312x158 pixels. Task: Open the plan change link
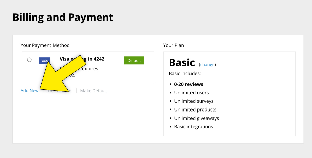click(x=207, y=65)
